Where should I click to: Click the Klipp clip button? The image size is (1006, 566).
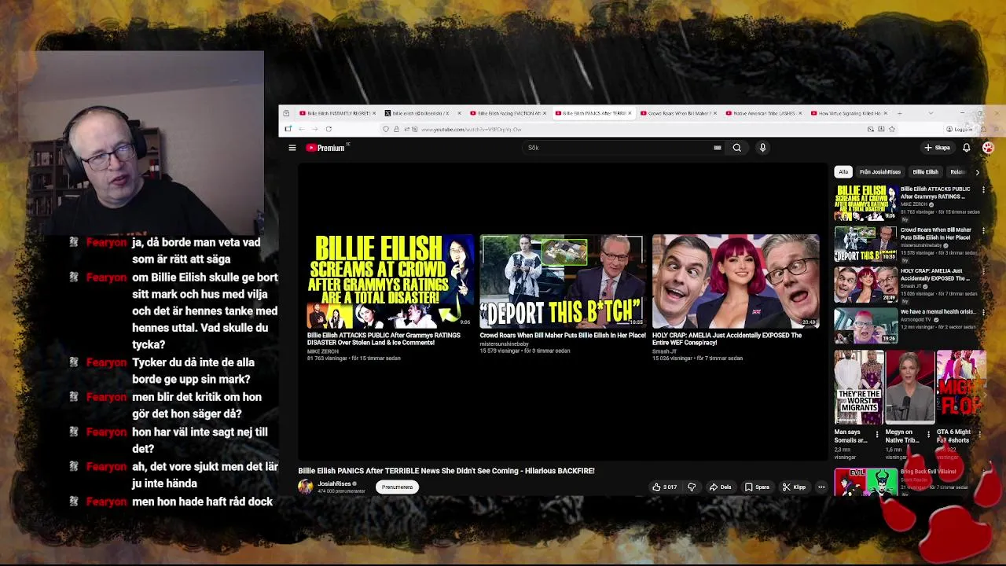pyautogui.click(x=794, y=487)
